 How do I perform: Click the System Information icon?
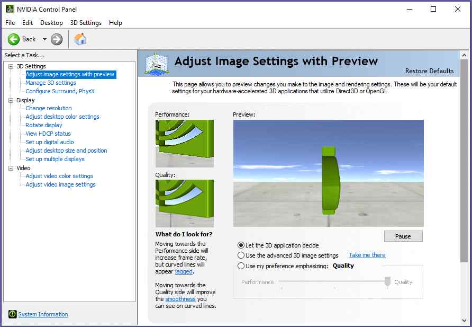tap(13, 314)
